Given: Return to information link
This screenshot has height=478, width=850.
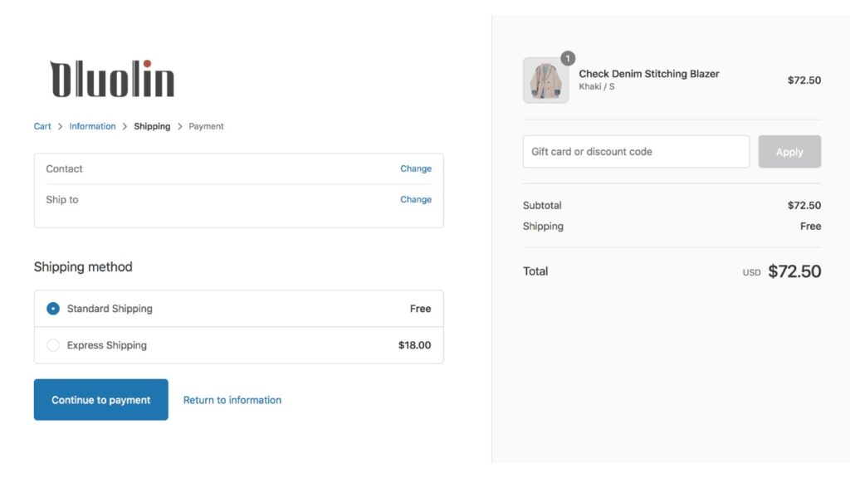Looking at the screenshot, I should [232, 400].
